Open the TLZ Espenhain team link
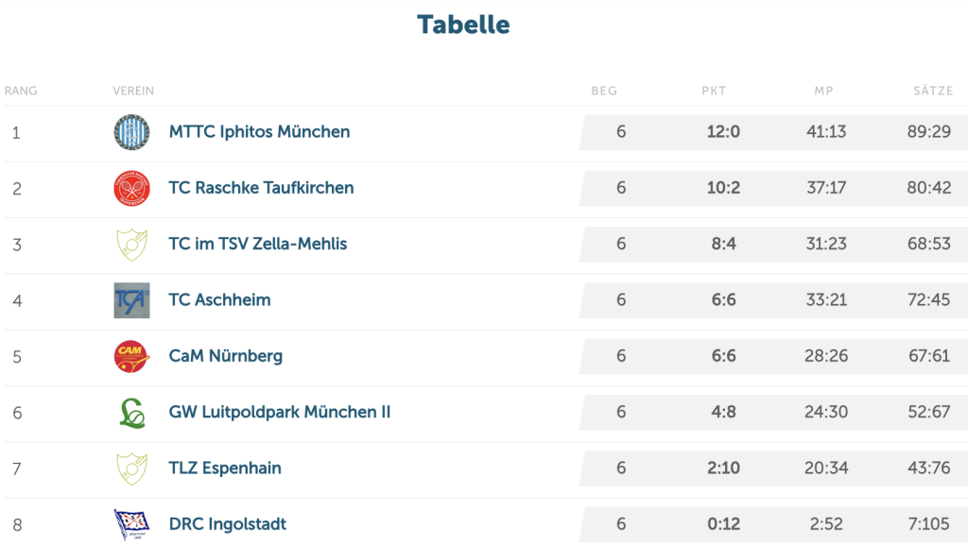Image resolution: width=968 pixels, height=545 pixels. [x=225, y=468]
